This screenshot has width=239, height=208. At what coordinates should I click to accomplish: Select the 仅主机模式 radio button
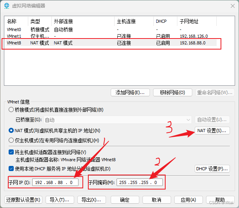[11, 140]
